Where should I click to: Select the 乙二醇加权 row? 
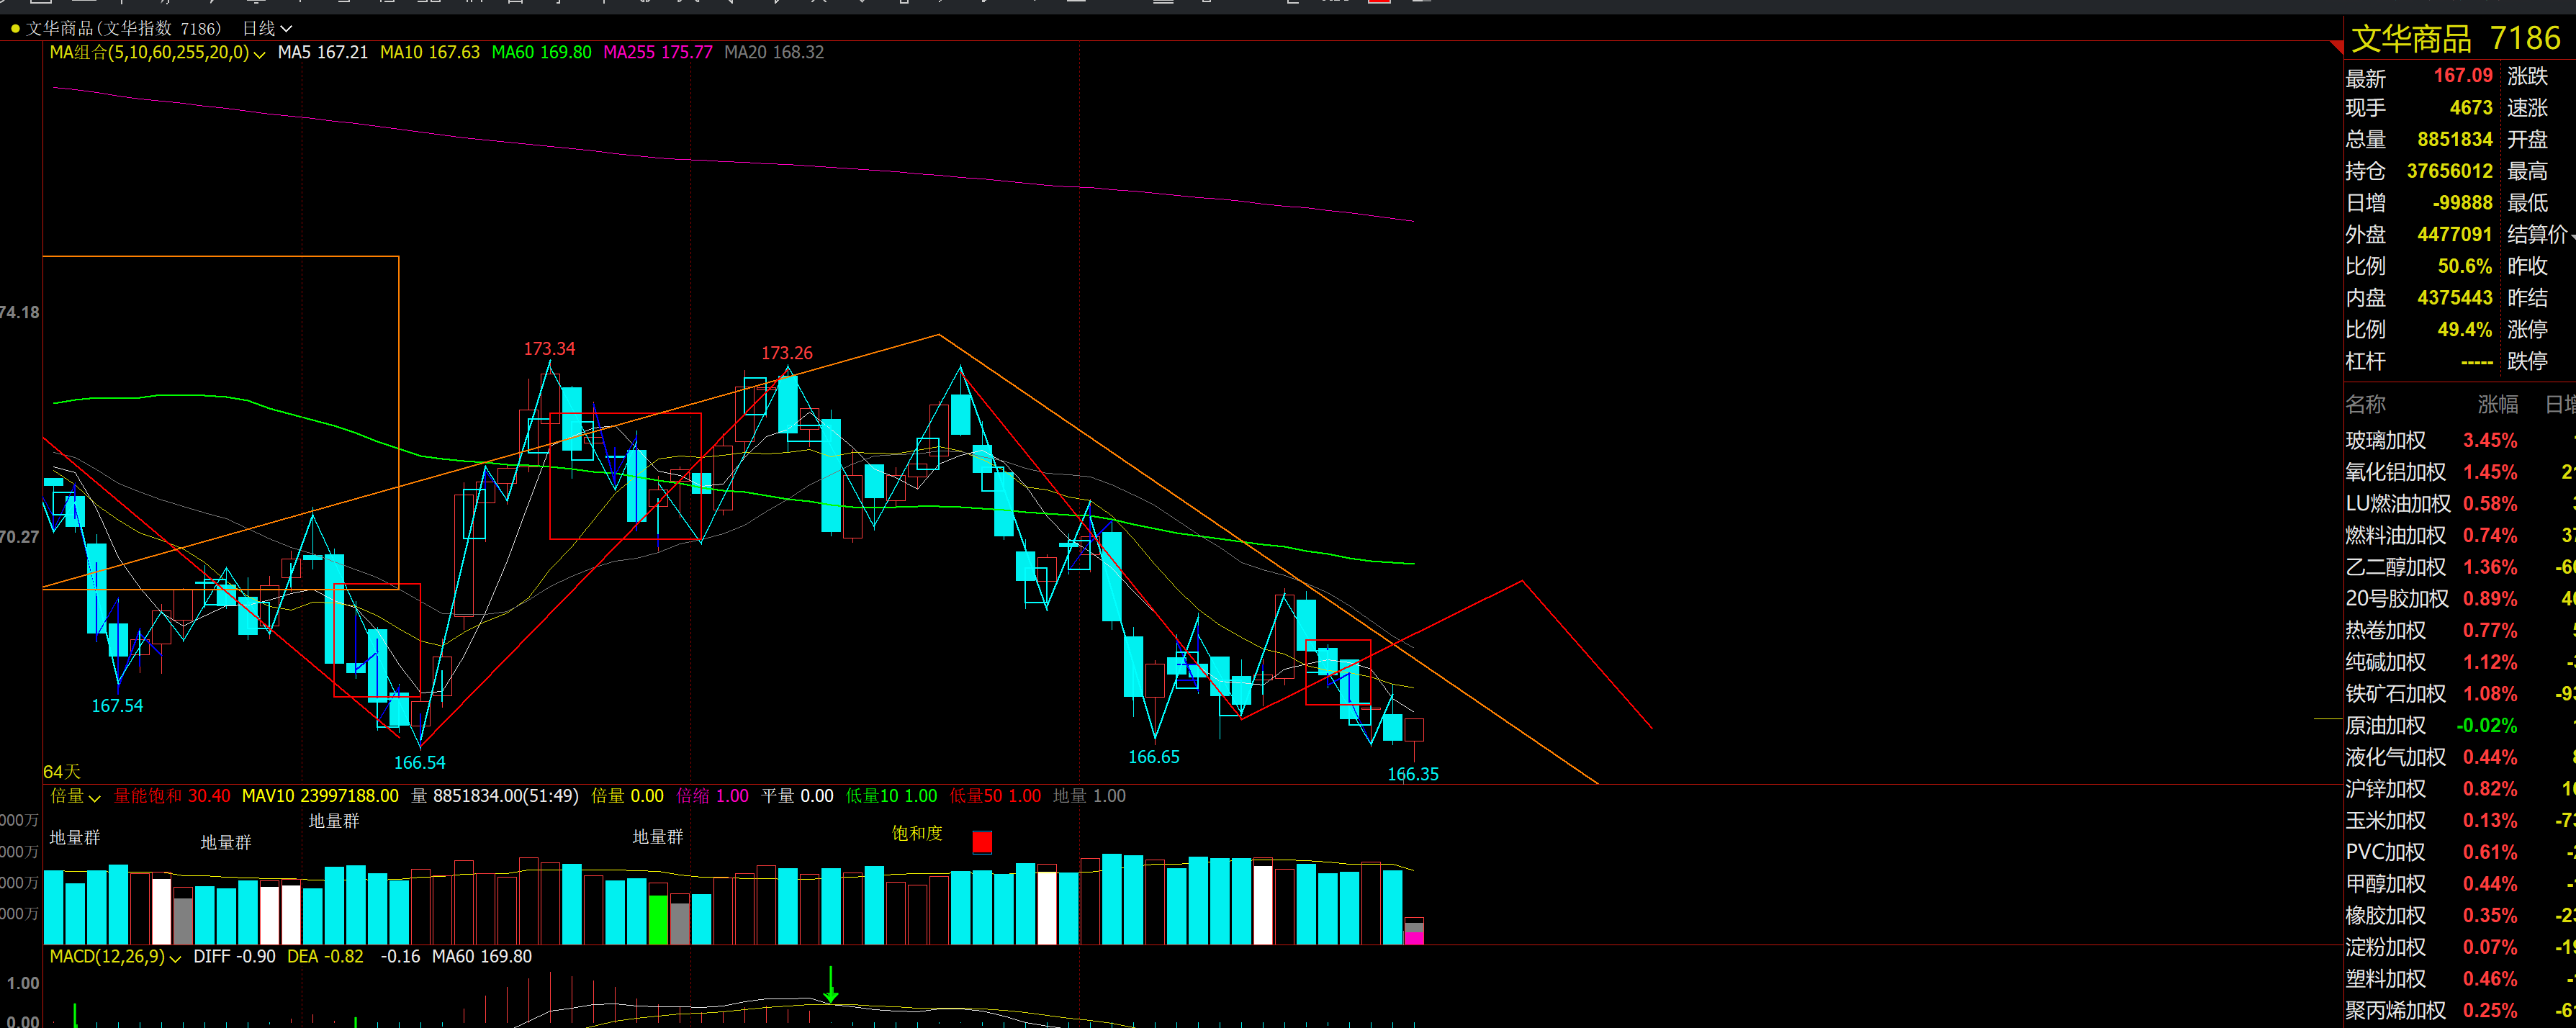pyautogui.click(x=2460, y=567)
